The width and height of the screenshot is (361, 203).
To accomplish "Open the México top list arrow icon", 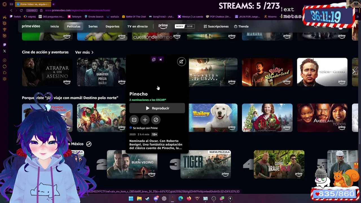I will 89,144.
